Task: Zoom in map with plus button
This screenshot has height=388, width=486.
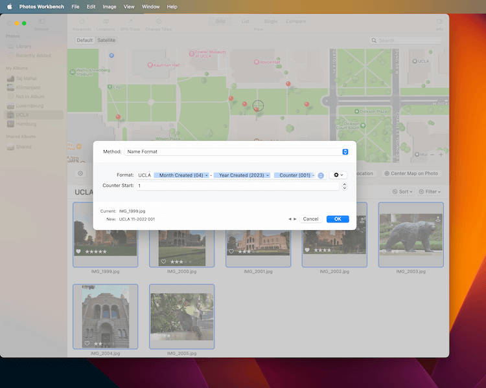Action: (x=441, y=155)
